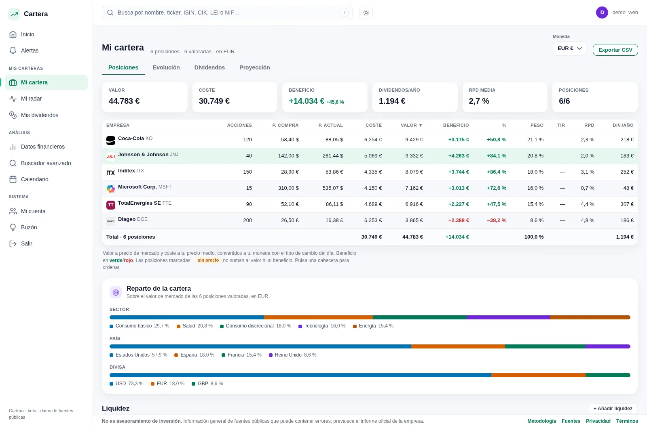Open Buzón lightbulb icon
The image size is (647, 428).
click(x=13, y=227)
